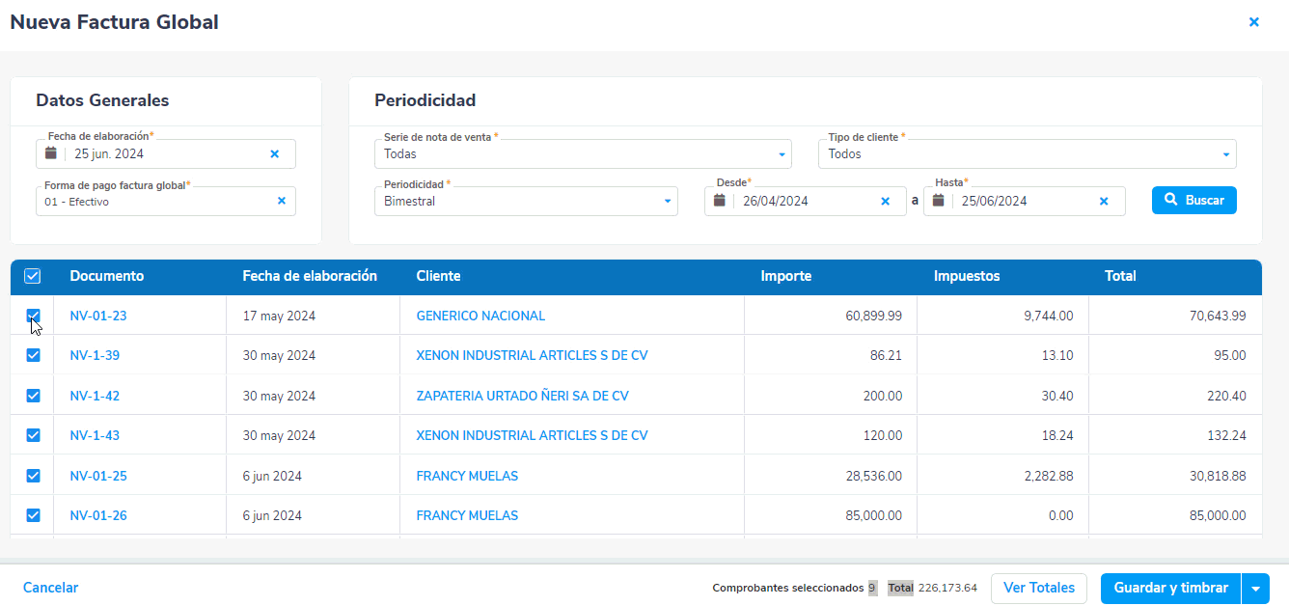Toggle the select-all checkbox in table header

[x=33, y=276]
